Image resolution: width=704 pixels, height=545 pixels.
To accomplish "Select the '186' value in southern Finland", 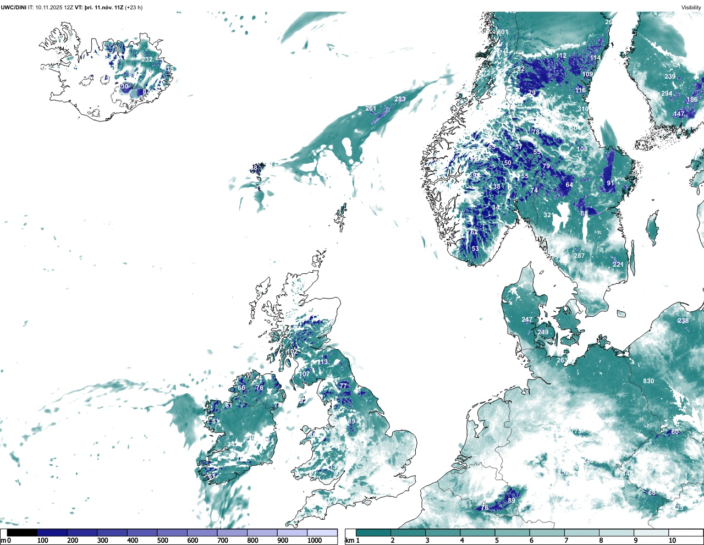I will [692, 100].
